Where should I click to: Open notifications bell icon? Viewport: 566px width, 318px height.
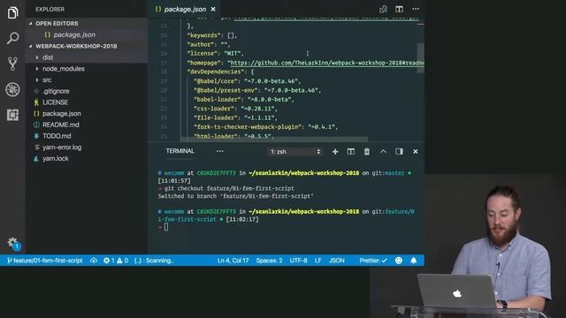click(414, 261)
